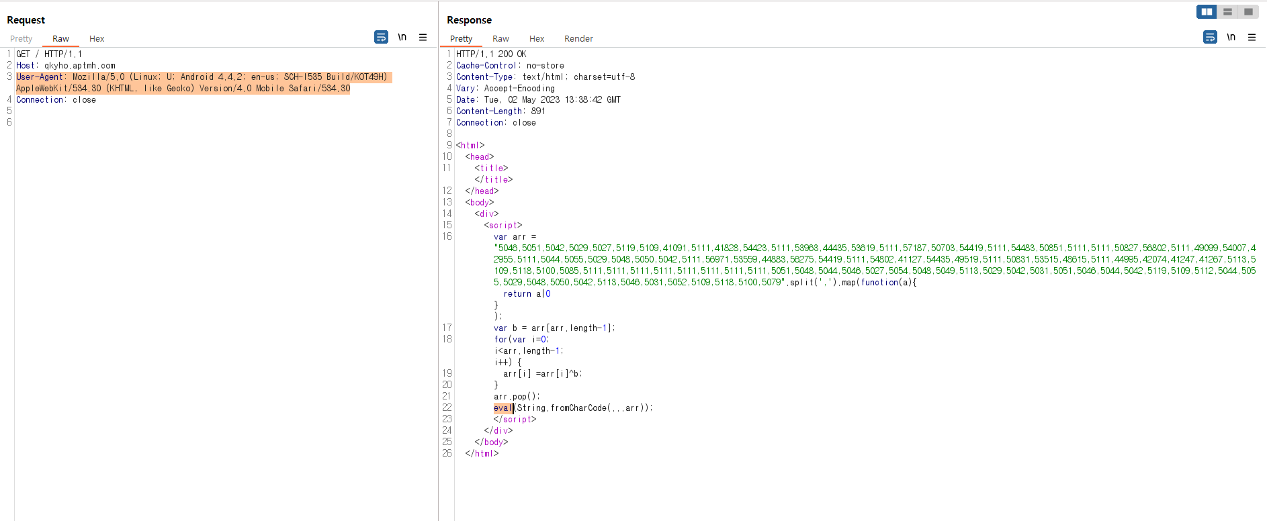This screenshot has height=521, width=1267.
Task: Select side-by-side split layout icon
Action: (x=1207, y=11)
